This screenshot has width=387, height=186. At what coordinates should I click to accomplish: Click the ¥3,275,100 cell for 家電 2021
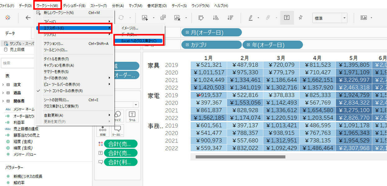pos(354,110)
